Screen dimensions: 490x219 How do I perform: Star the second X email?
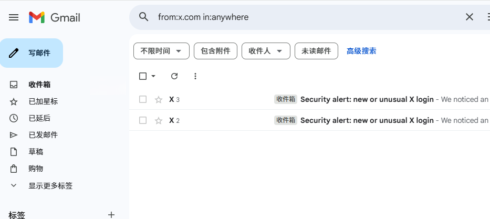point(159,120)
